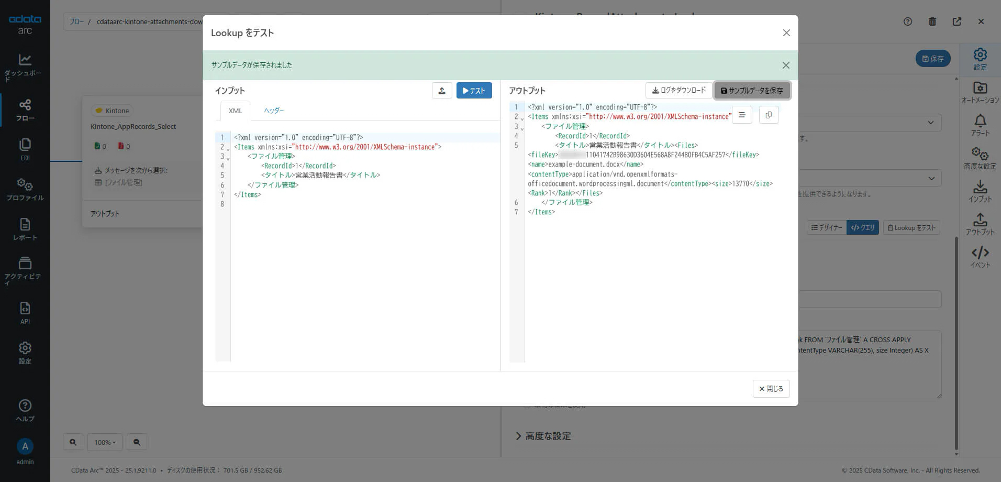Click the ログをダウンロード button
This screenshot has width=1001, height=482.
(x=679, y=90)
